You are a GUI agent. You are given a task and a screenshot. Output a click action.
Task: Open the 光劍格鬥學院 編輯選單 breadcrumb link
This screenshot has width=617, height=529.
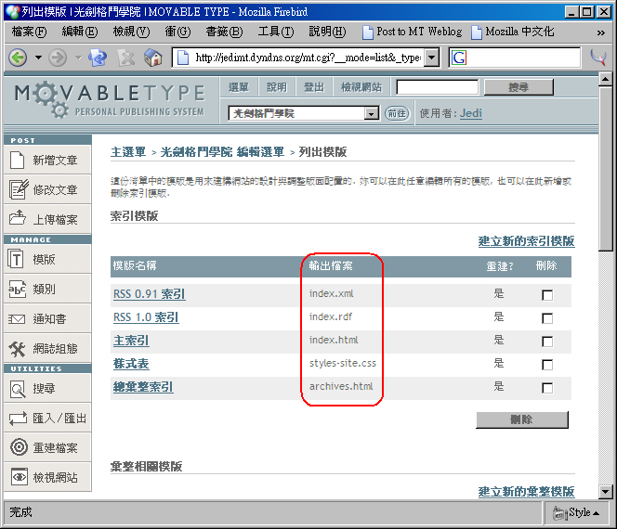coord(222,151)
